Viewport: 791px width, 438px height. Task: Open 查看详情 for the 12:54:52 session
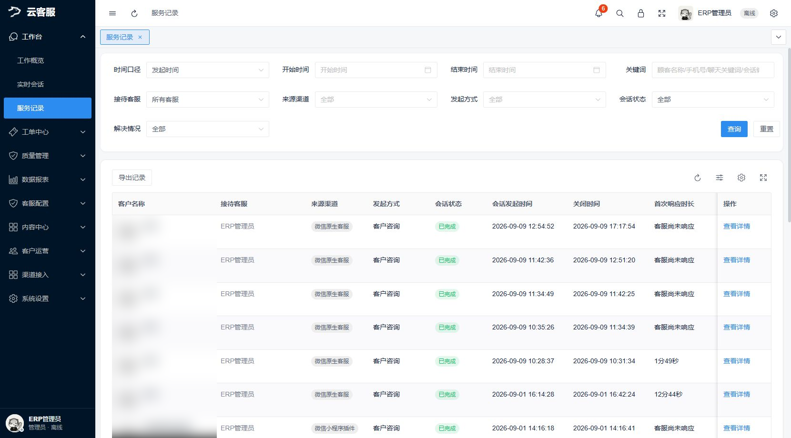click(737, 226)
